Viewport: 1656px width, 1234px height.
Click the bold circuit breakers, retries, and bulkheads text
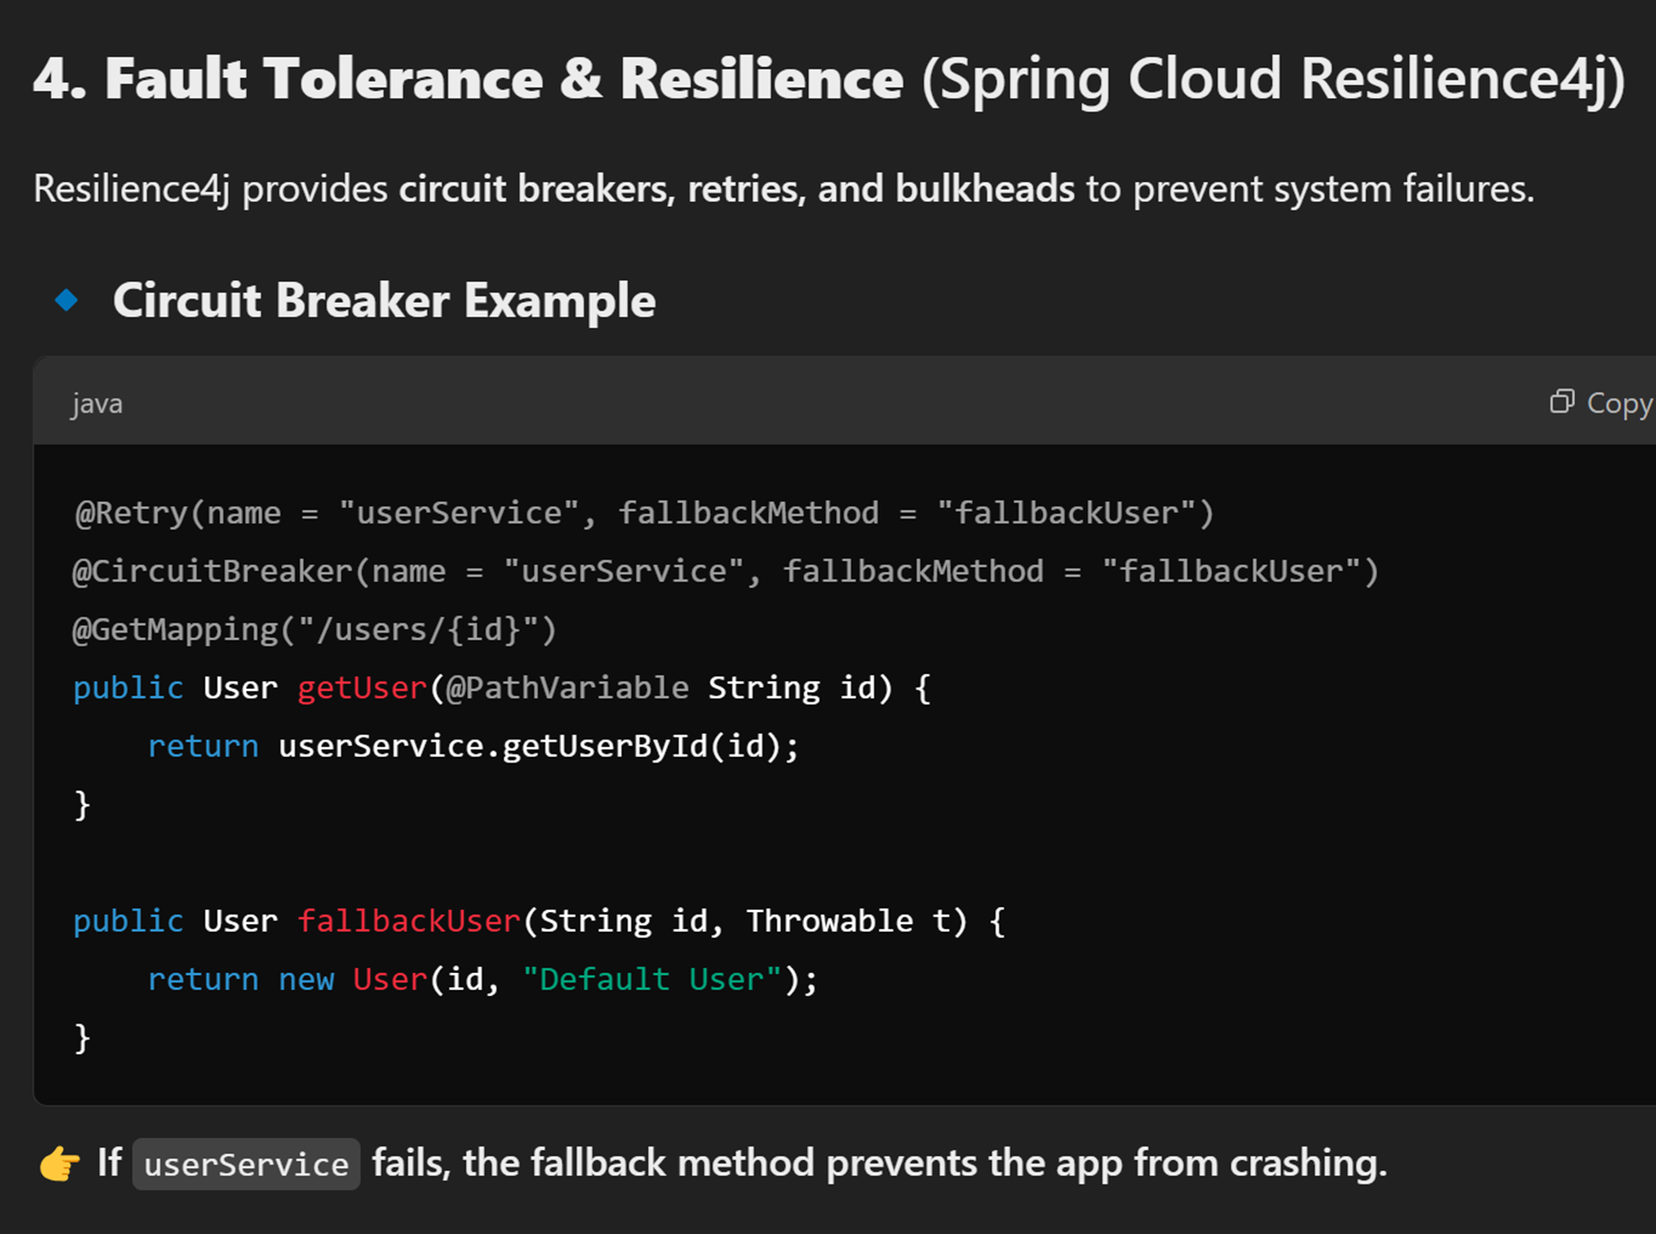coord(737,189)
